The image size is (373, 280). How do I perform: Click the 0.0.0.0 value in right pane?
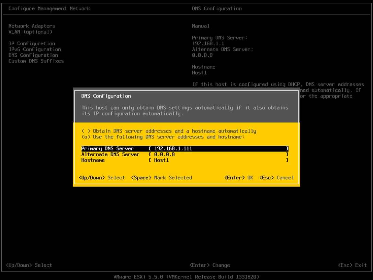click(x=202, y=55)
